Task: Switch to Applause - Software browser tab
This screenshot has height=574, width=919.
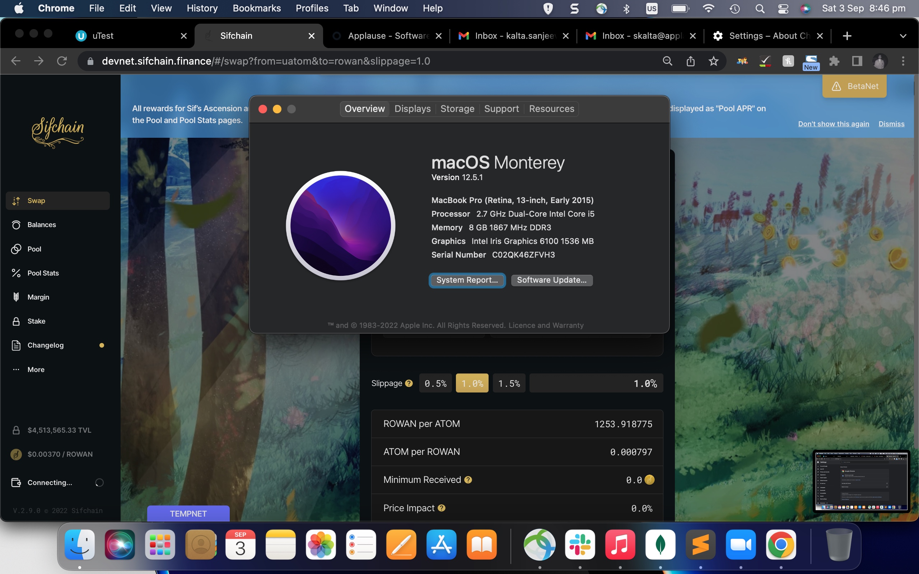Action: click(387, 36)
